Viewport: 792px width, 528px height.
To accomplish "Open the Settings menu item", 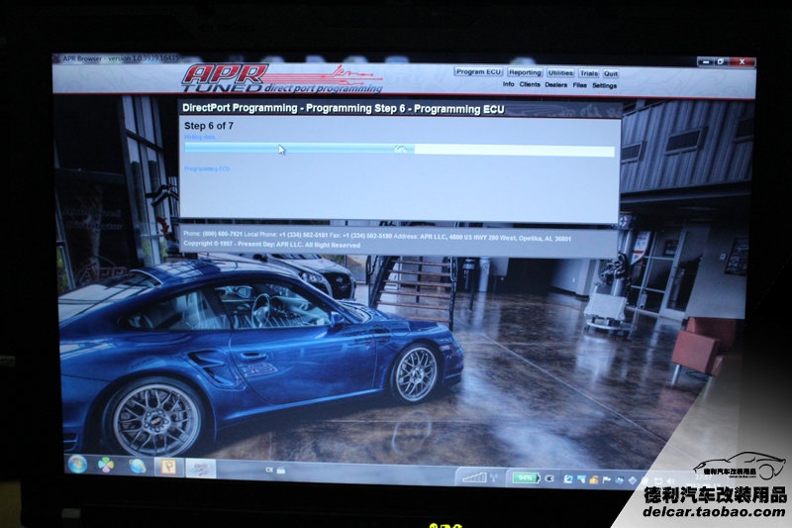I will (x=604, y=85).
